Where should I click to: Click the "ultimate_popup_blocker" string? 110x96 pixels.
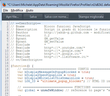coord(62,81)
